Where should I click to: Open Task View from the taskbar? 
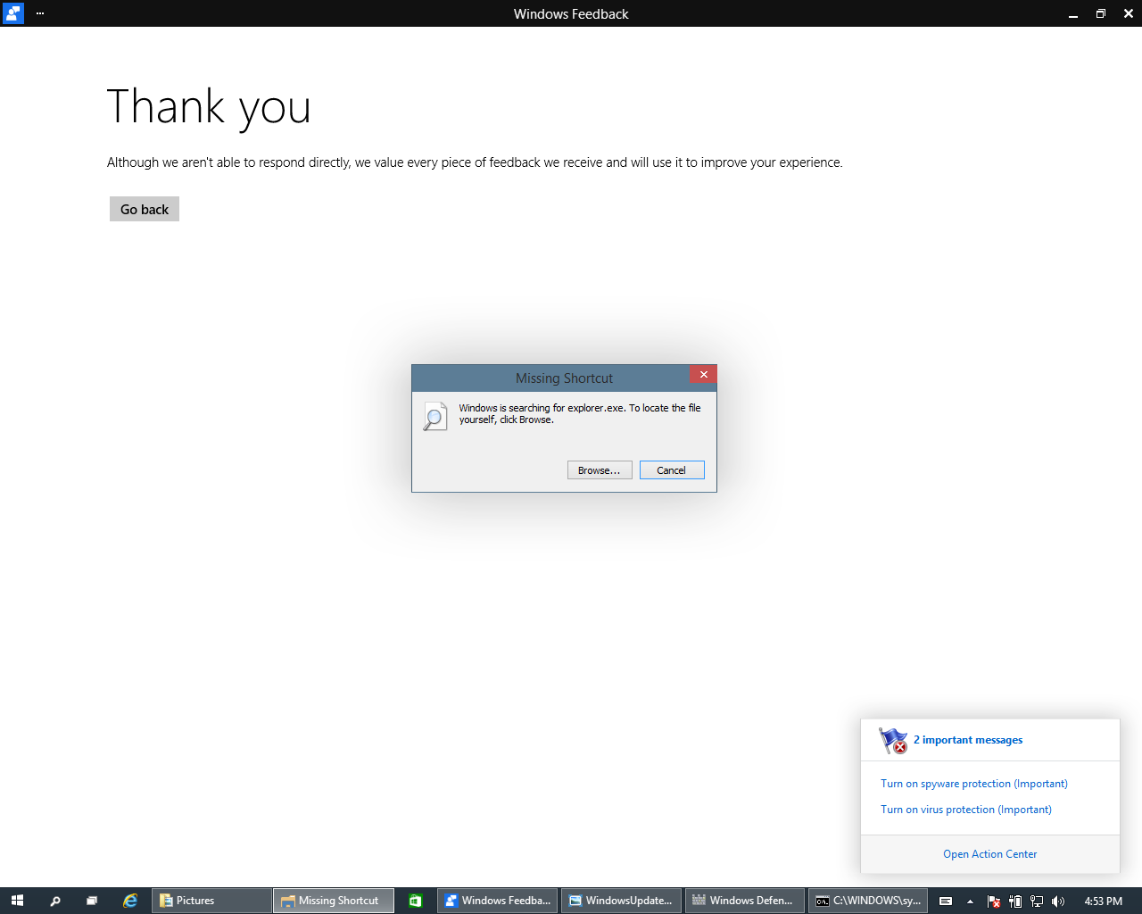tap(92, 901)
